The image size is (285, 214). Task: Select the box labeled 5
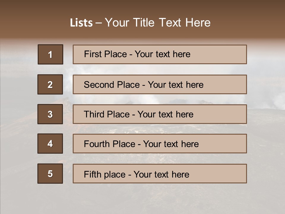click(50, 174)
